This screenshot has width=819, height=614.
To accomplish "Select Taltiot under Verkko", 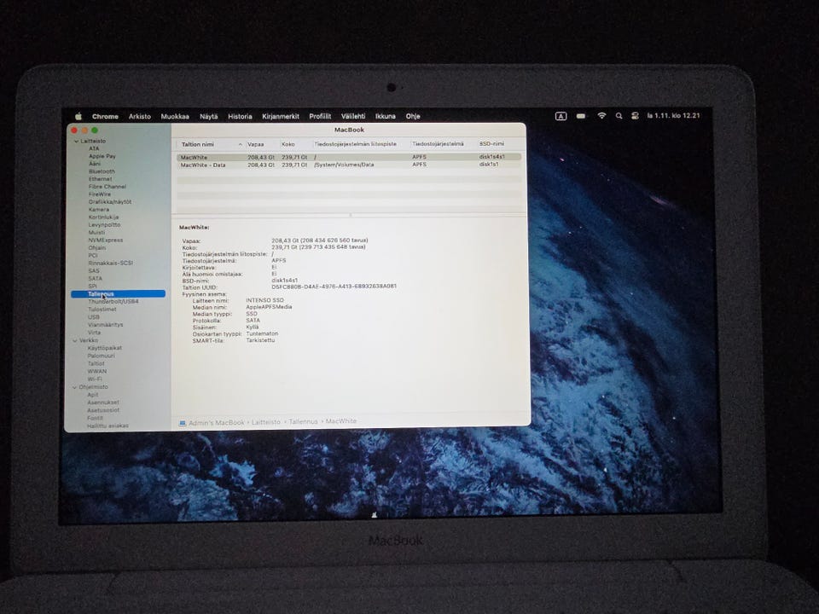I will click(x=96, y=364).
